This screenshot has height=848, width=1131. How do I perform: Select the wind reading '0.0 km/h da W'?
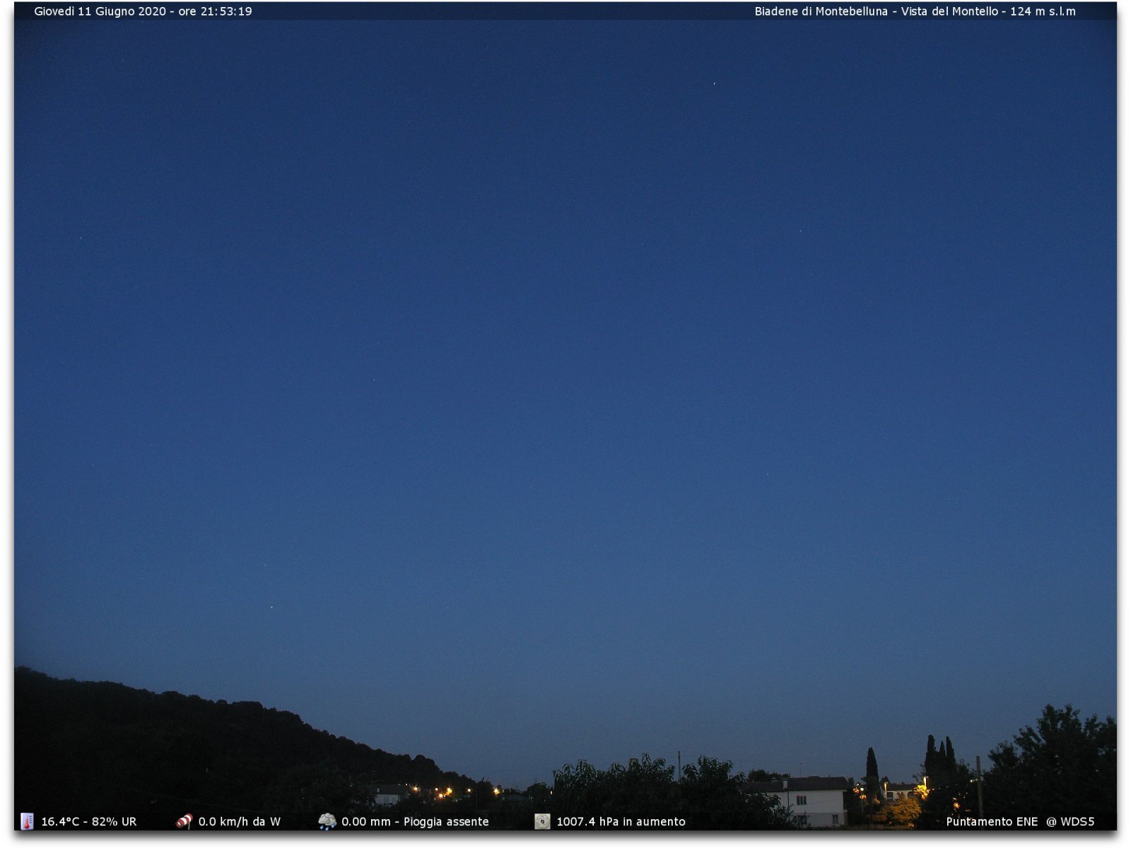[239, 822]
